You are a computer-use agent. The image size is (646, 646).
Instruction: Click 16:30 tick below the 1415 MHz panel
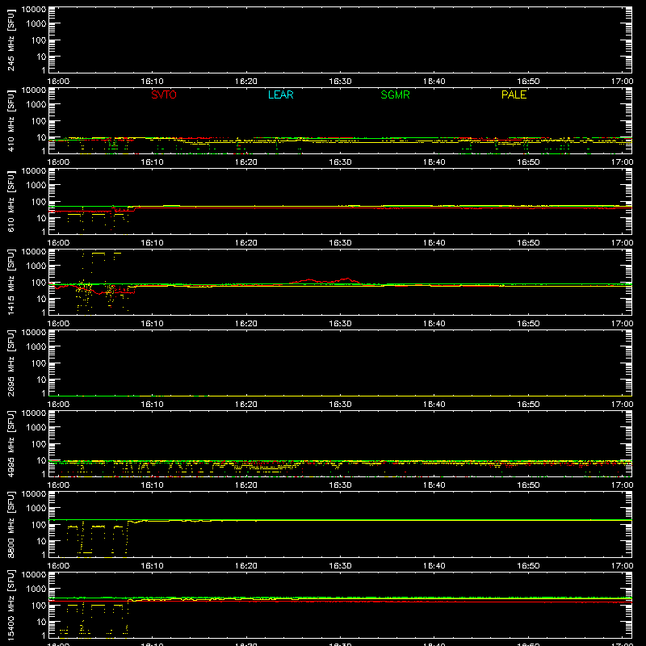click(340, 324)
